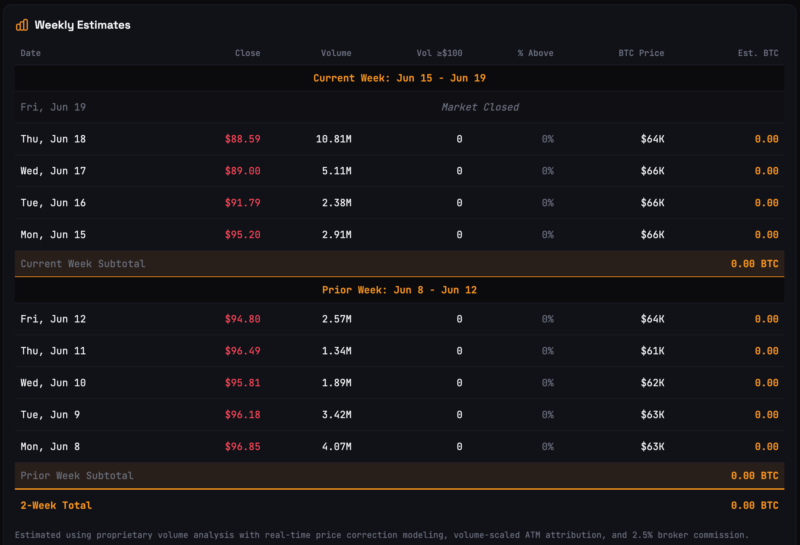Click the bar chart icon beside Weekly Estimates

(x=22, y=25)
